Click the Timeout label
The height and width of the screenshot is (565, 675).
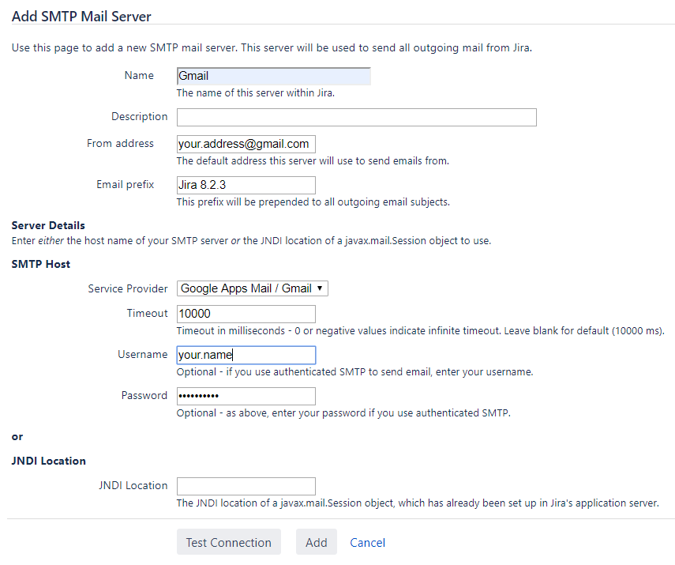point(147,313)
